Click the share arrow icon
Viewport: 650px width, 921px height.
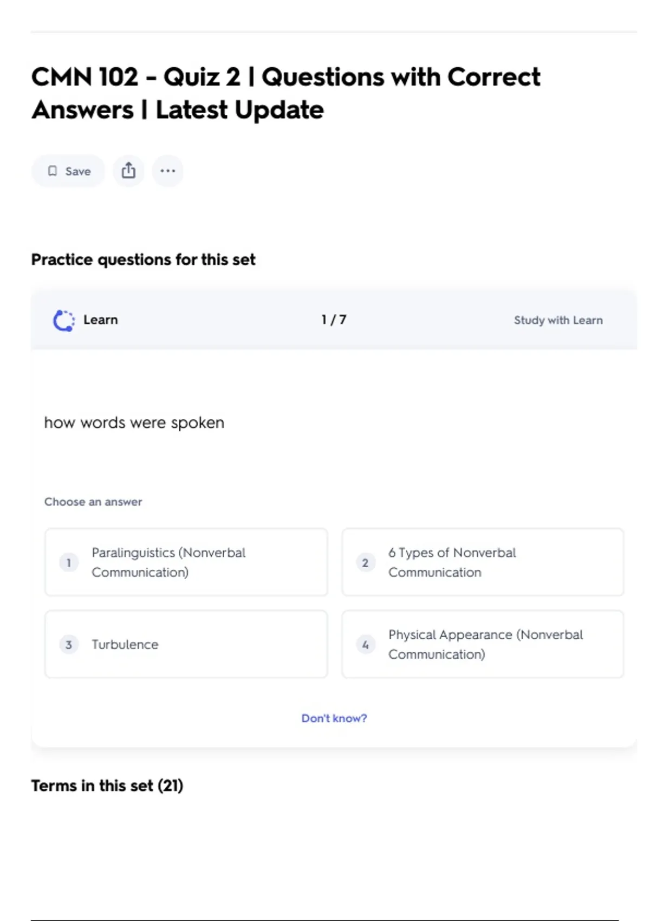click(128, 171)
